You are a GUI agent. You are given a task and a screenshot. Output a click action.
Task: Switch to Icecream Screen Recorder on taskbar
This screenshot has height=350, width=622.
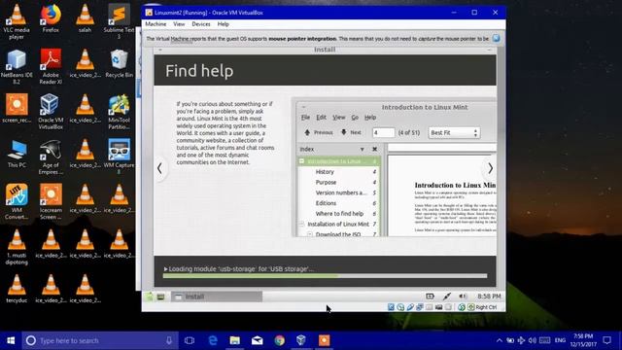324,340
